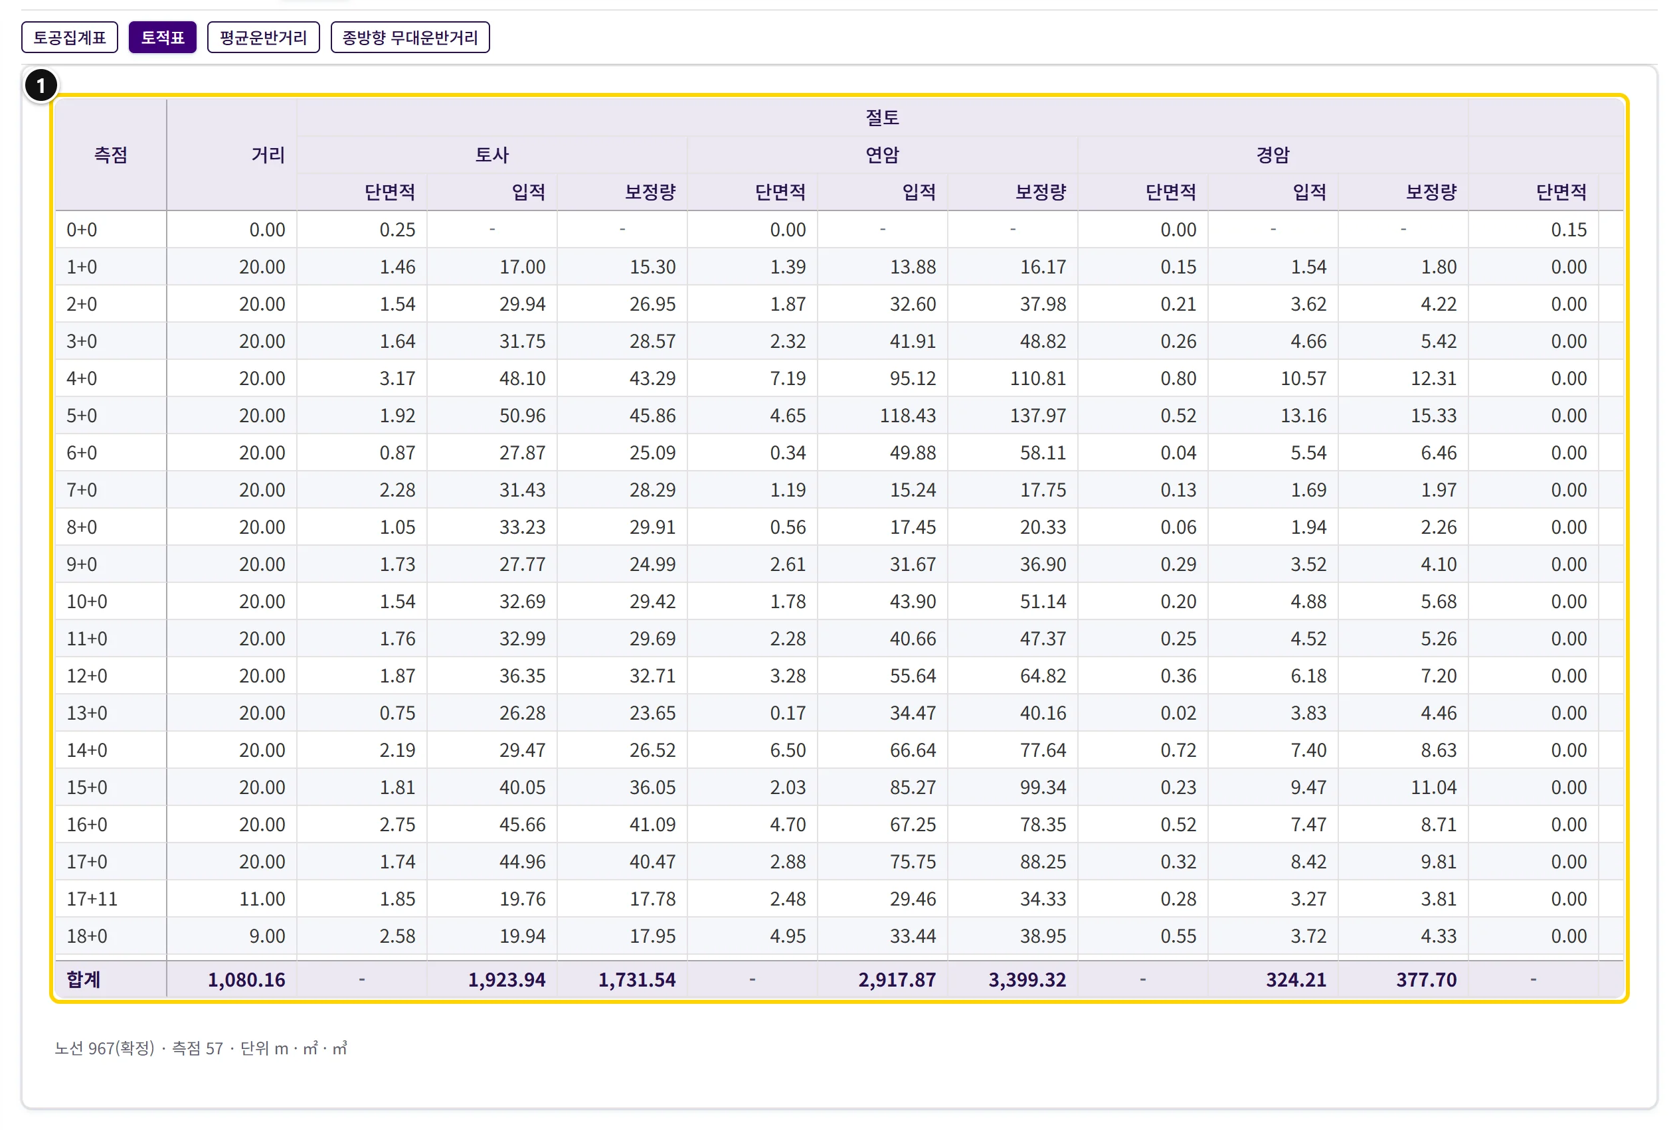1679x1130 pixels.
Task: Click the numbered marker badge 1
Action: [x=41, y=86]
